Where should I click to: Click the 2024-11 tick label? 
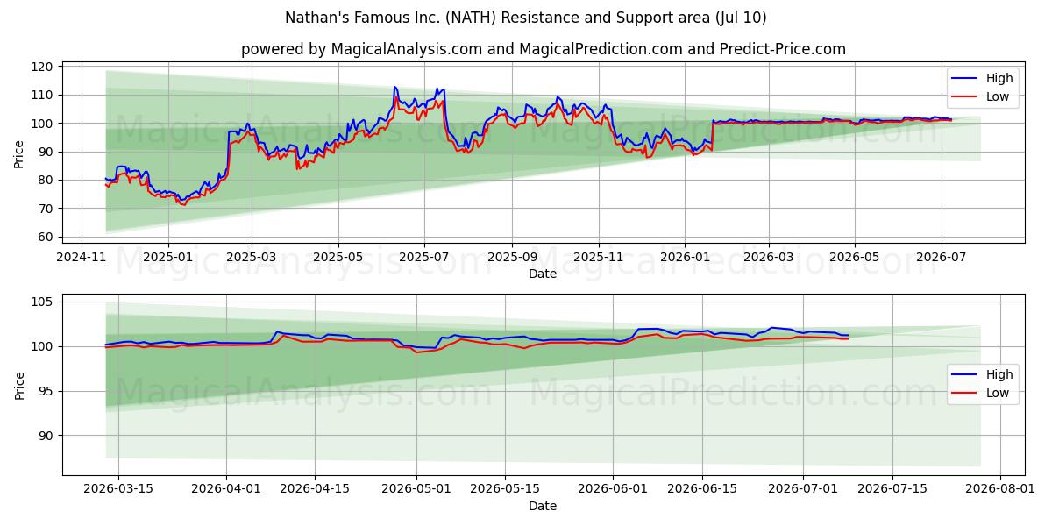[x=82, y=258]
